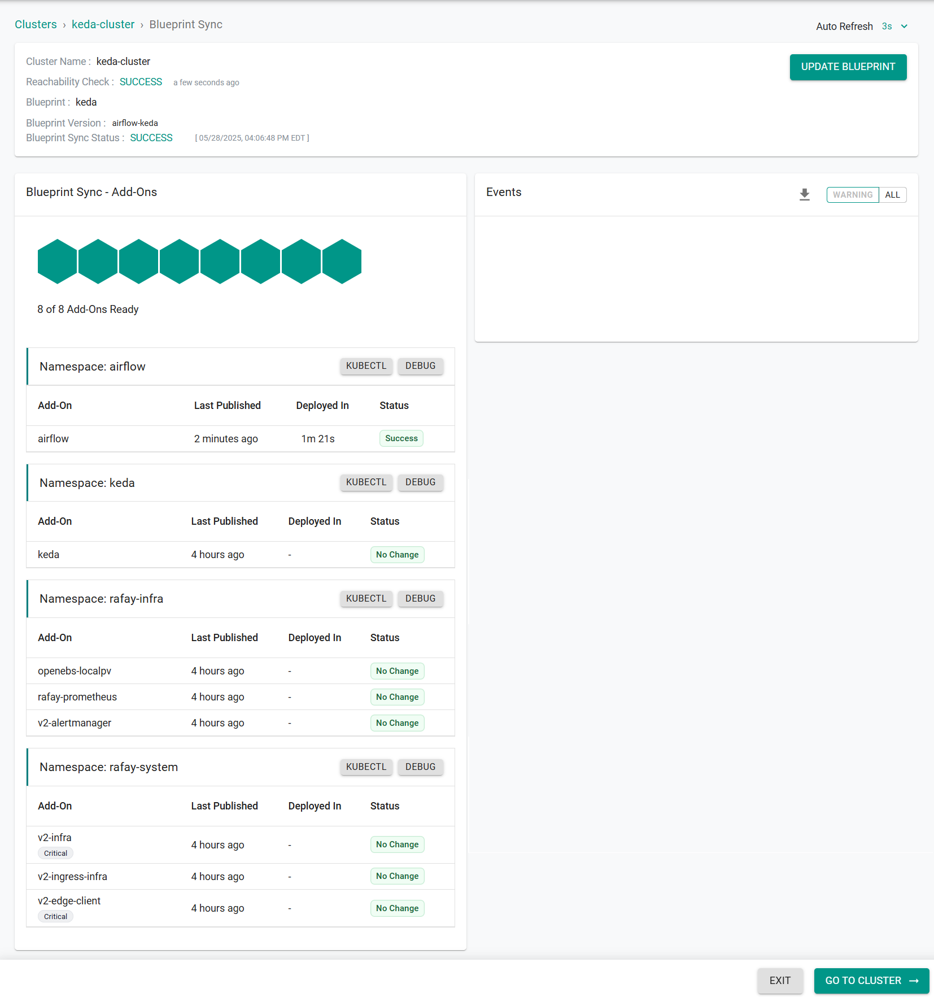The width and height of the screenshot is (934, 997).
Task: Click the Namespace: keda heading
Action: [x=87, y=483]
